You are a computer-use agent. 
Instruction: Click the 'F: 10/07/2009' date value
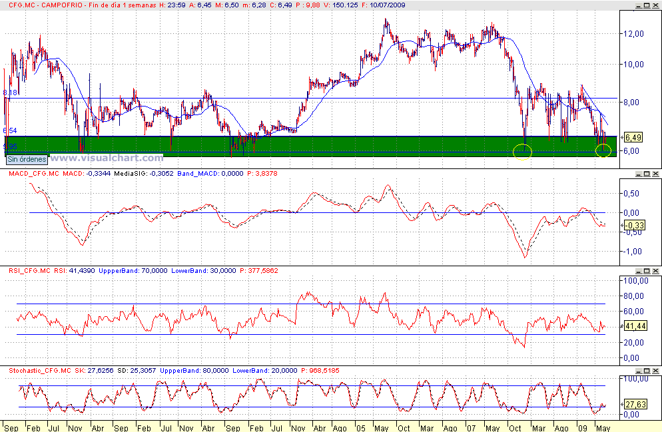(382, 5)
